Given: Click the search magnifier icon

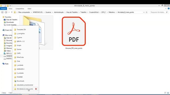Looking at the screenshot, I should click(167, 12).
